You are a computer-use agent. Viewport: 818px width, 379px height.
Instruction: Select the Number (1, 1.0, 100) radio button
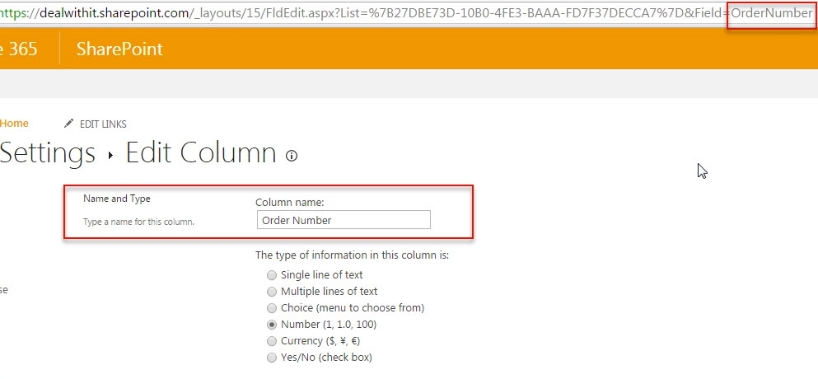tap(272, 325)
